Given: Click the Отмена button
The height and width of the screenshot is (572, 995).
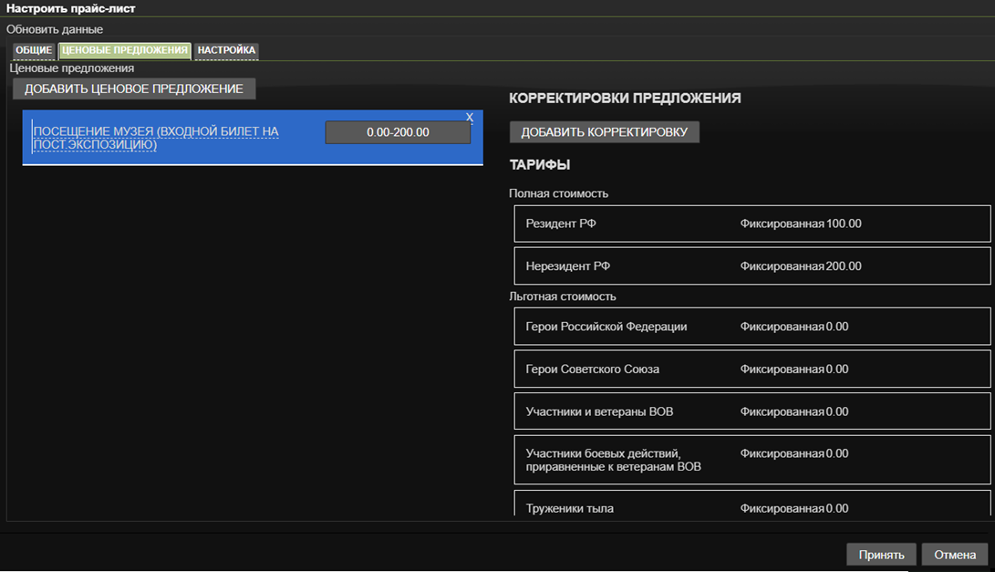Looking at the screenshot, I should pos(955,555).
